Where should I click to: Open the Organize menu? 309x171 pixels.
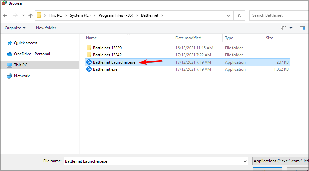coord(15,28)
